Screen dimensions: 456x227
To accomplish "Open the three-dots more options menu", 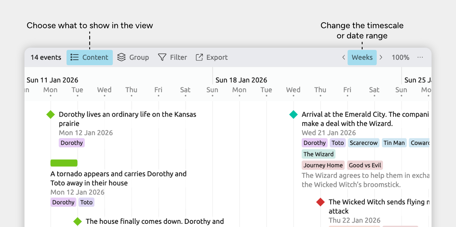I will point(420,57).
